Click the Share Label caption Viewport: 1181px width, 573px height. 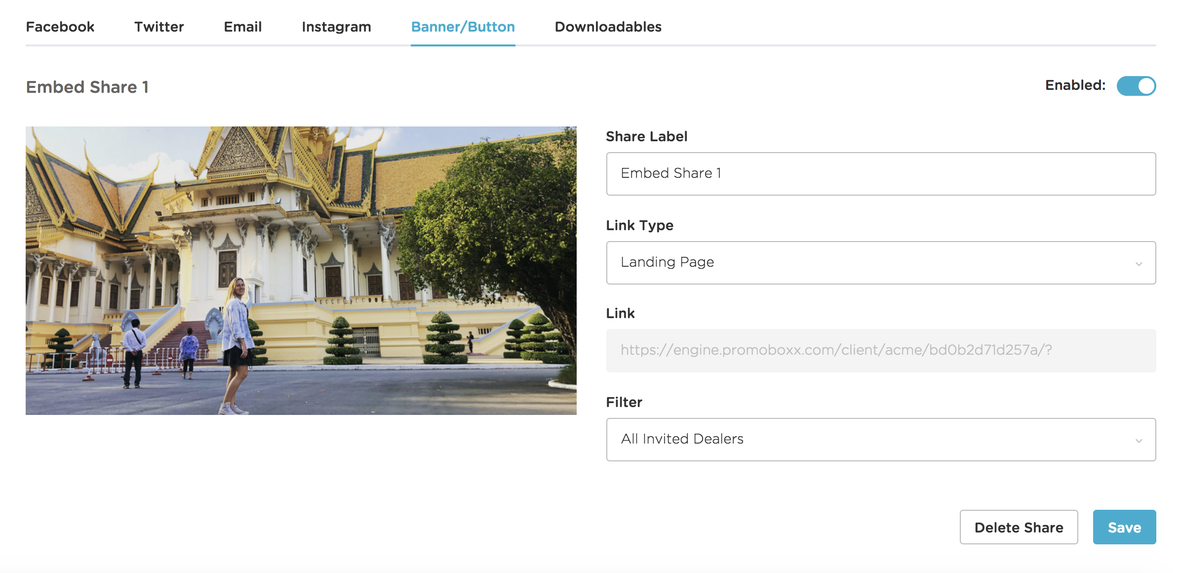(x=646, y=136)
